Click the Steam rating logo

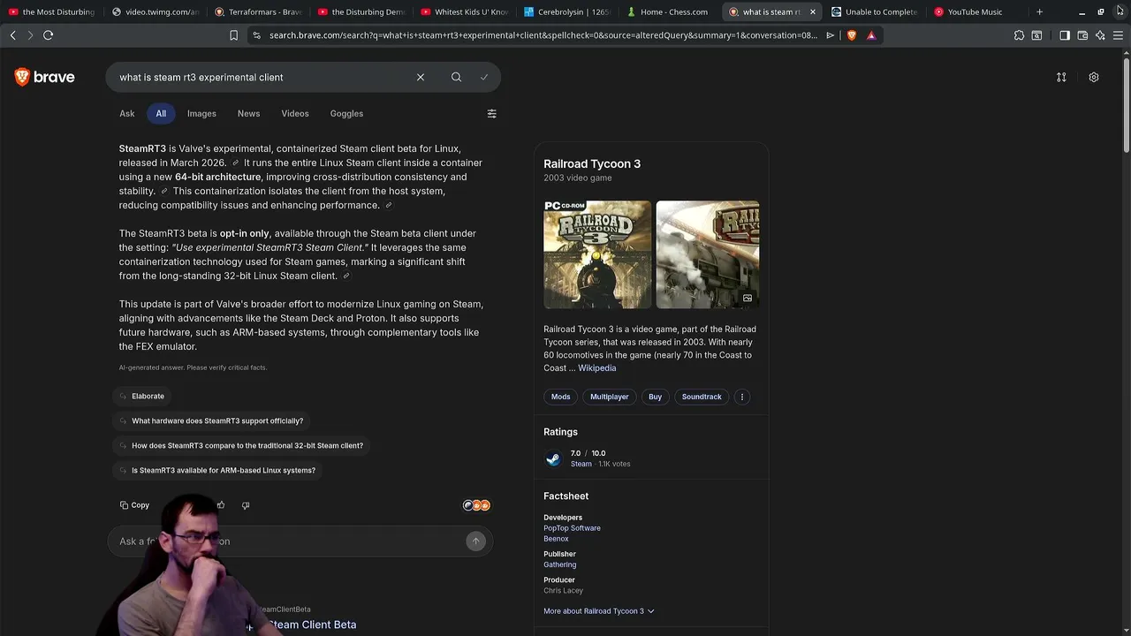point(553,458)
